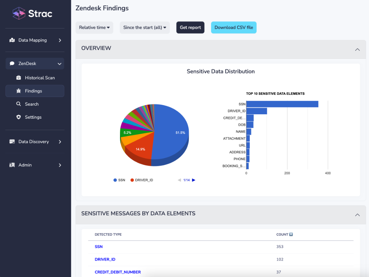The image size is (369, 277).
Task: Click the Data Discovery card icon
Action: [12, 142]
